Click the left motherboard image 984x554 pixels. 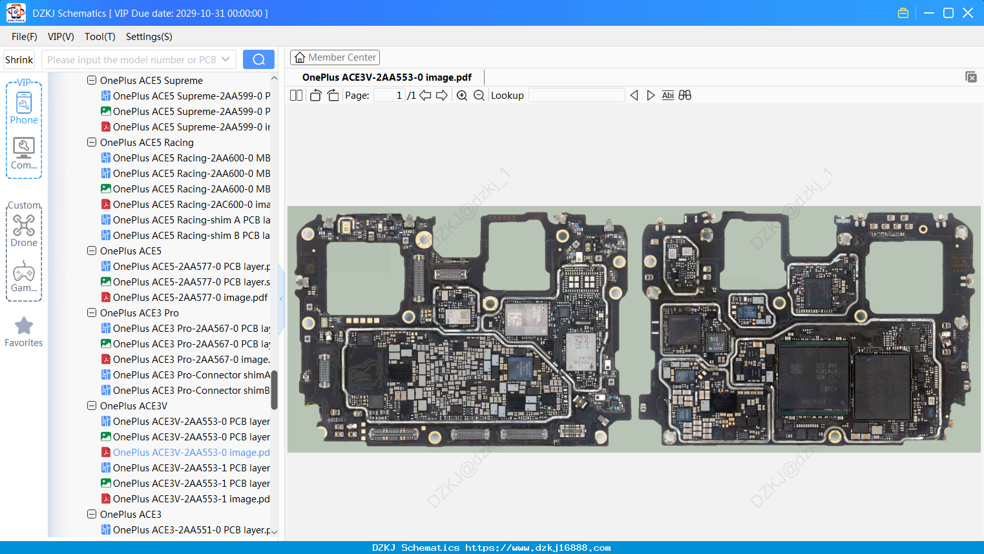click(462, 329)
